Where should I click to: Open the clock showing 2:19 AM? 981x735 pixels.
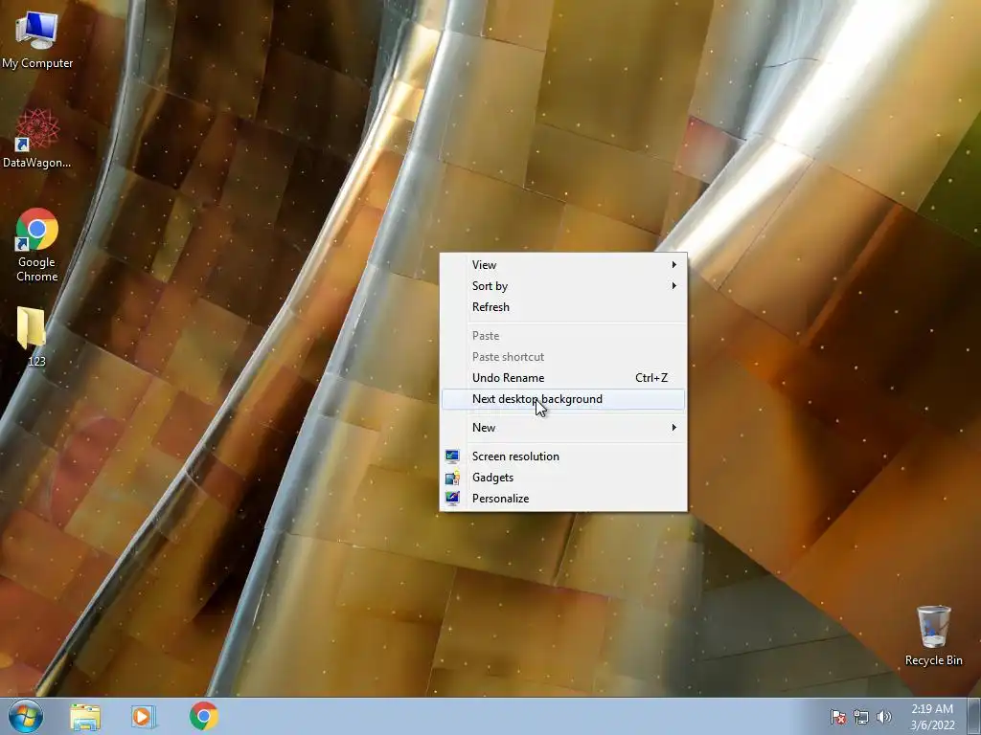(x=932, y=717)
